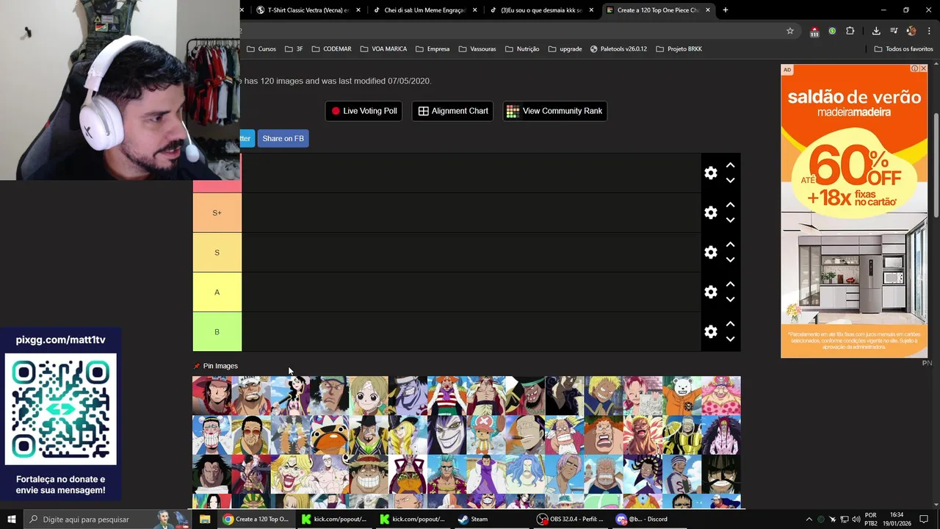940x529 pixels.
Task: Click the Windows Start button
Action: (x=11, y=519)
